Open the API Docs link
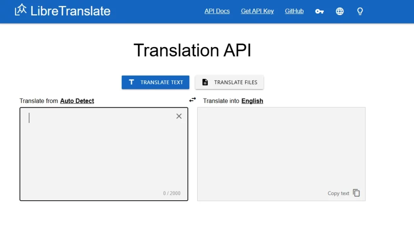Viewport: 414px width, 227px height. click(x=217, y=11)
